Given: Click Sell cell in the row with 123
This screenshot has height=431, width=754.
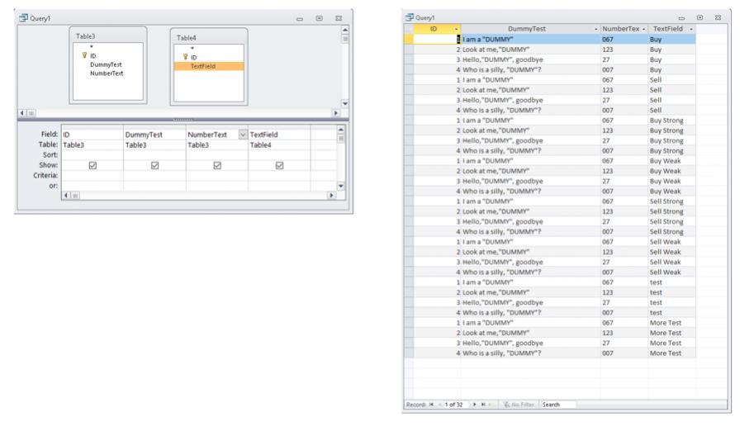Looking at the screenshot, I should click(671, 90).
